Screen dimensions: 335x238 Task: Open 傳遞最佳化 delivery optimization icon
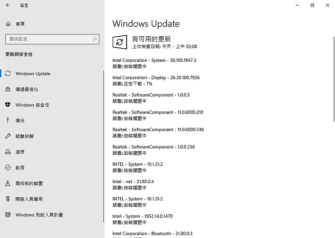click(x=8, y=89)
